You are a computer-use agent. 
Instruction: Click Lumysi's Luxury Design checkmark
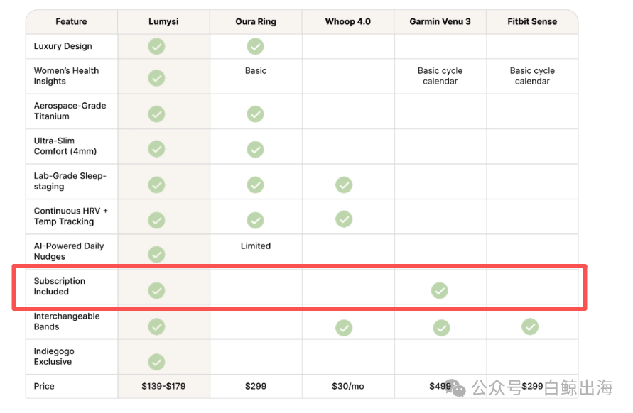156,46
